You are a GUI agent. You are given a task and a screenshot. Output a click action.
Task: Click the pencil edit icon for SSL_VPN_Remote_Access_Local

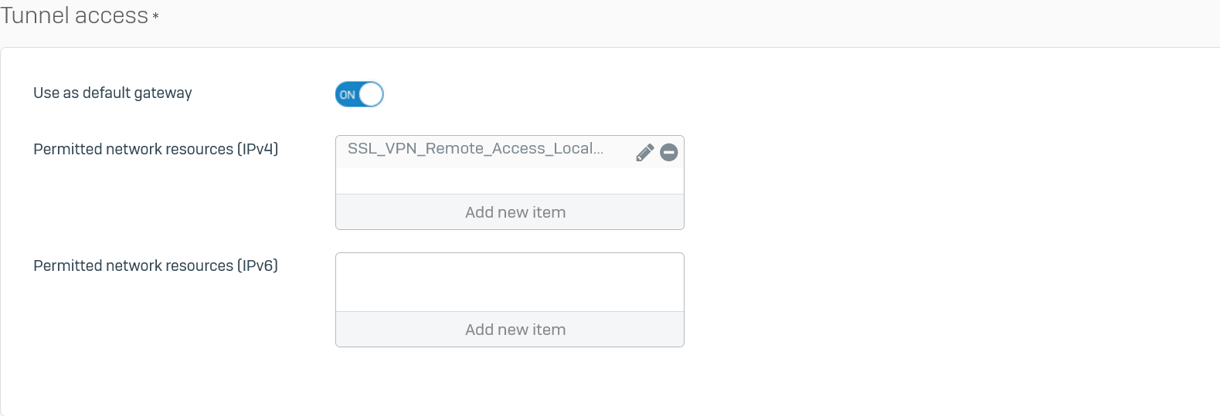[x=644, y=153]
